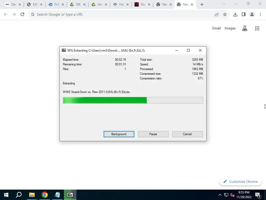The width and height of the screenshot is (266, 200).
Task: Click the share page icon
Action: point(217,15)
